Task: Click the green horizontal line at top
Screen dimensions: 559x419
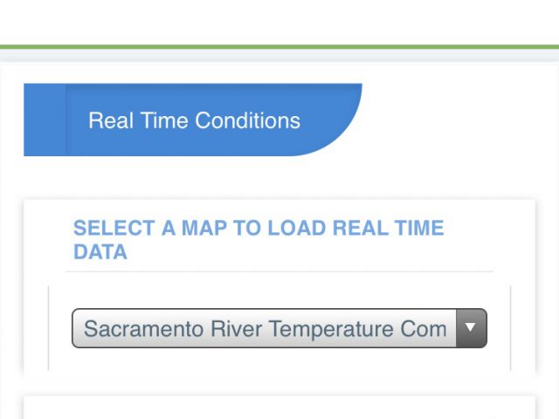Action: pyautogui.click(x=279, y=46)
